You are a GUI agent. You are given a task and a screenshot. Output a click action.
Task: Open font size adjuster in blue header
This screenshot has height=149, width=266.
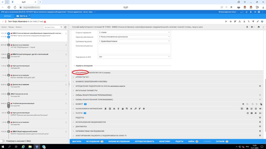coord(242,12)
